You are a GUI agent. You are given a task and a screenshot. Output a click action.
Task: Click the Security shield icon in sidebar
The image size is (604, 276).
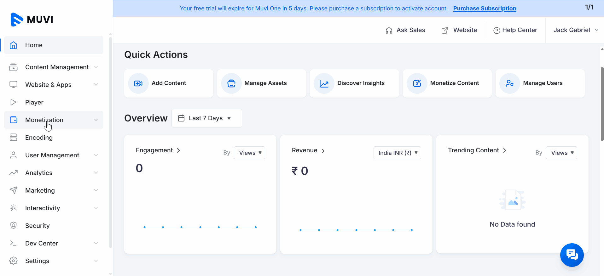click(x=13, y=225)
